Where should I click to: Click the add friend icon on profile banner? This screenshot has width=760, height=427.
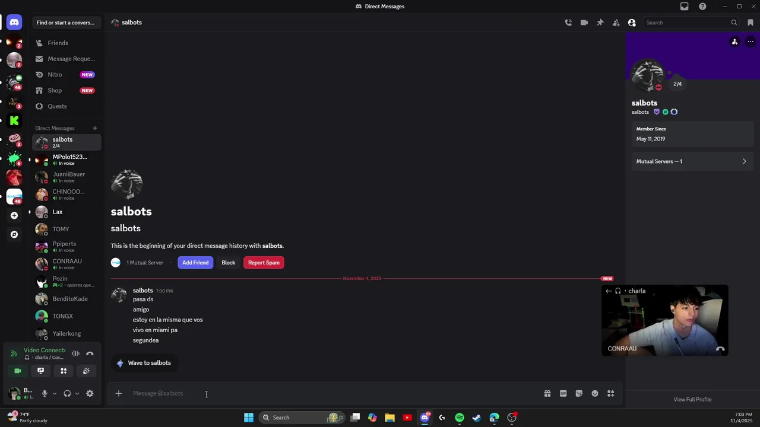[734, 42]
